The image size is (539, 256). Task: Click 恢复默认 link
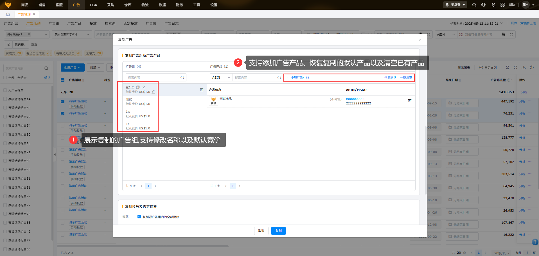[x=390, y=77]
